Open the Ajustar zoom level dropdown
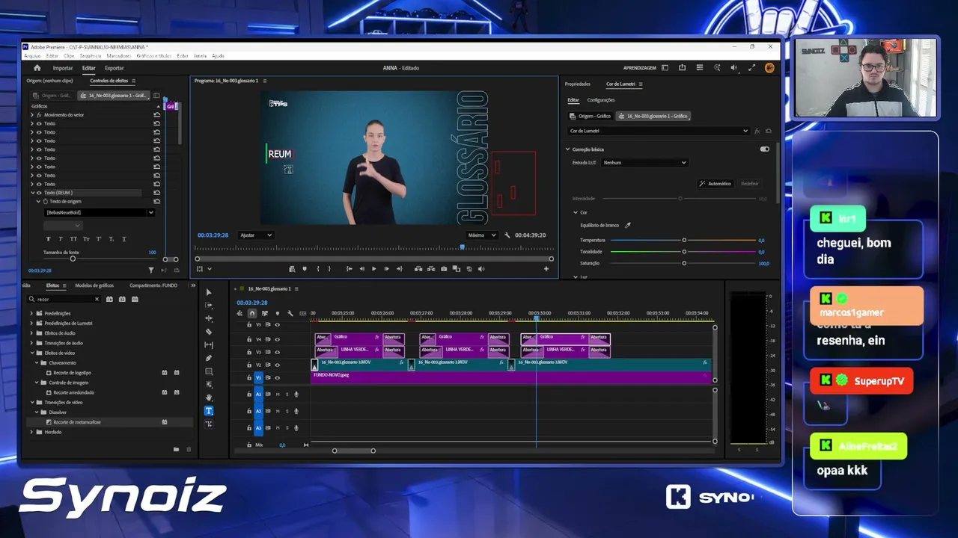958x538 pixels. coord(255,235)
